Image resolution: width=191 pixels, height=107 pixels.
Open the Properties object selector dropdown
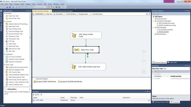189,69
